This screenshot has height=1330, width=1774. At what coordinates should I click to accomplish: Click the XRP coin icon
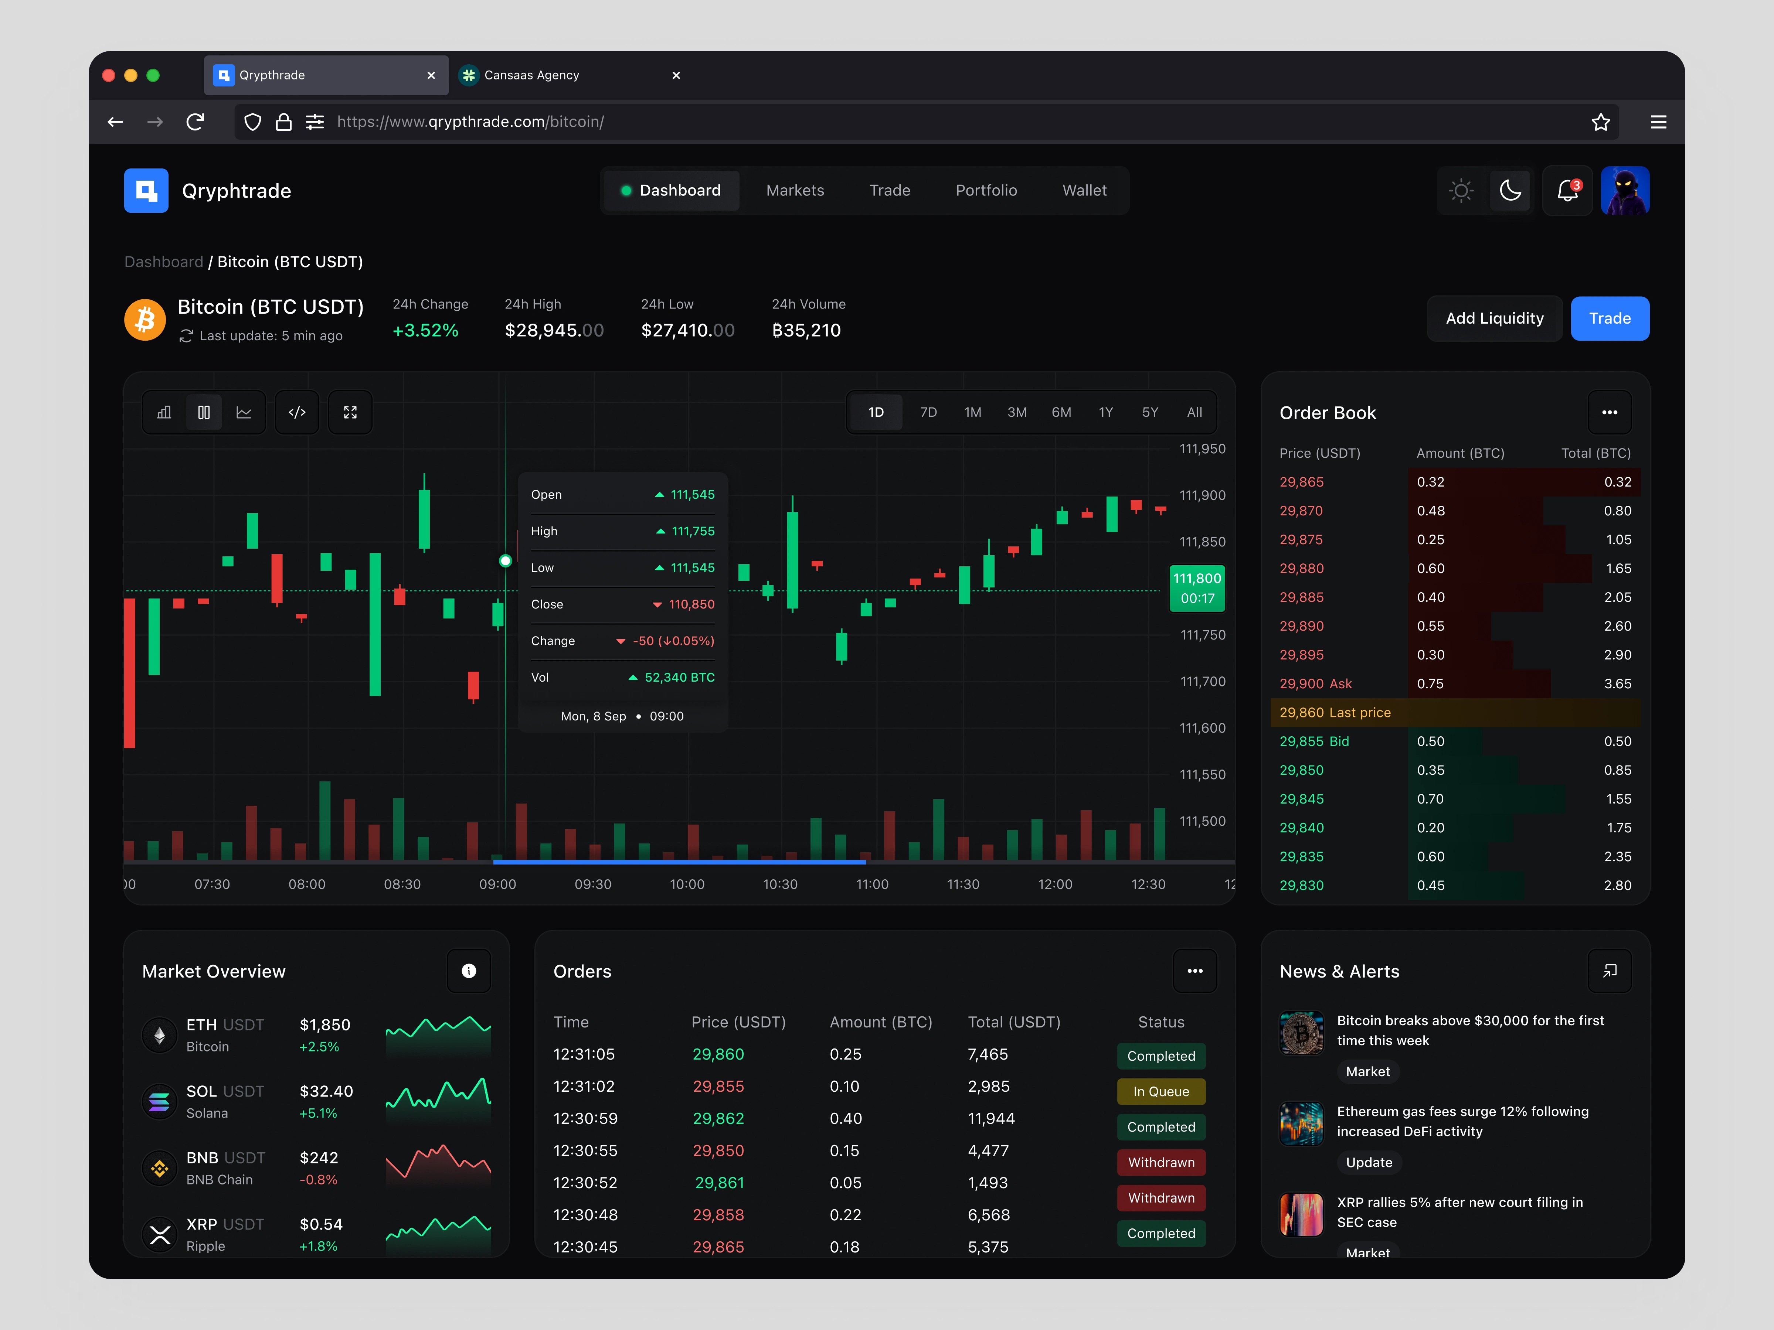tap(160, 1235)
